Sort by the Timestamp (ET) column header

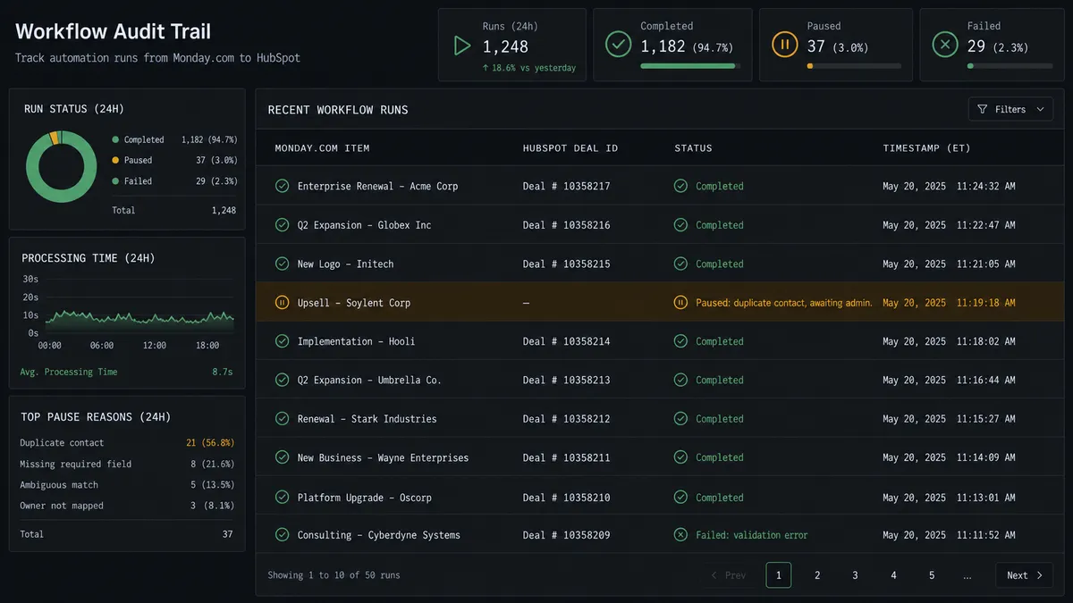pyautogui.click(x=926, y=148)
